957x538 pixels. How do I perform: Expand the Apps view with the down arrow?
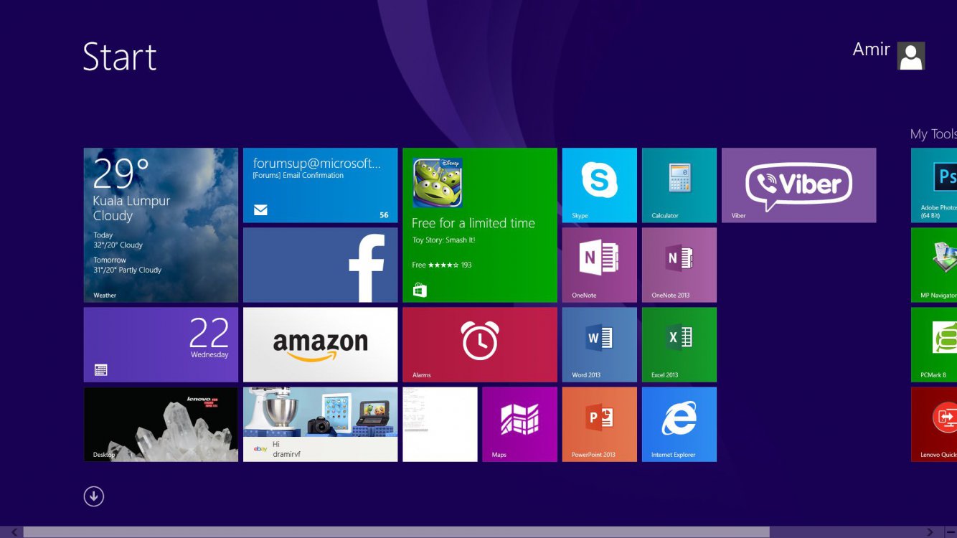[93, 496]
